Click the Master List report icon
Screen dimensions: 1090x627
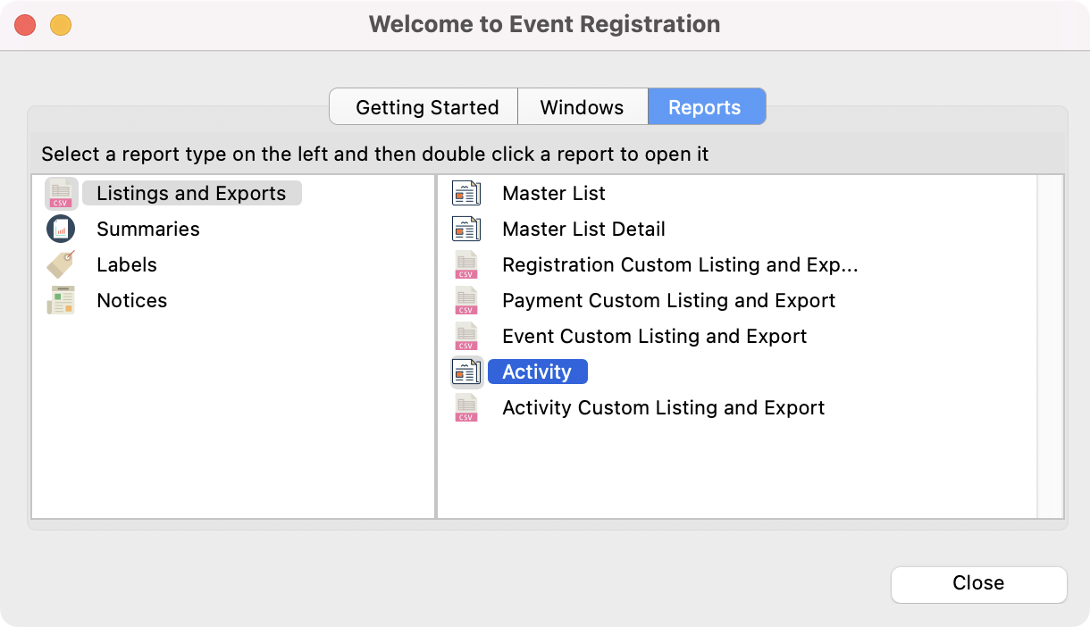[x=466, y=194]
